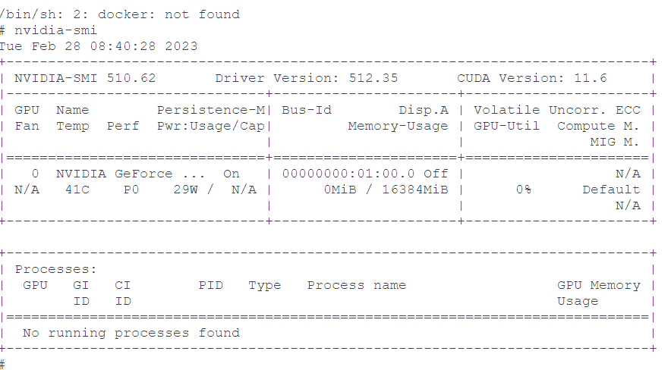
Task: Click the CUDA Version 11.6 text
Action: pos(532,78)
